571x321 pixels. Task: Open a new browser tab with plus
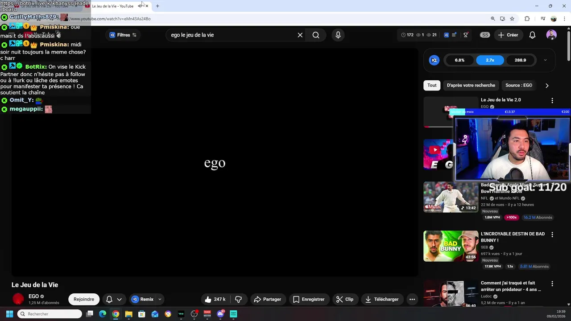click(x=157, y=6)
